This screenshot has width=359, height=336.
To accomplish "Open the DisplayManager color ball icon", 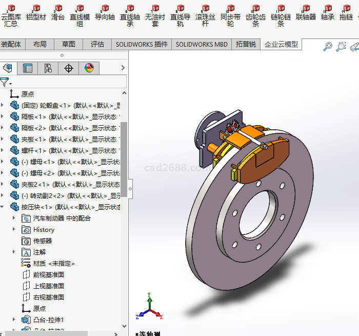I will [89, 68].
